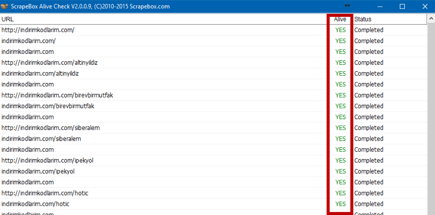Screen dimensions: 435x215
Task: Click YES in the http://indirimkodlarim.com/hotic row
Action: point(340,194)
